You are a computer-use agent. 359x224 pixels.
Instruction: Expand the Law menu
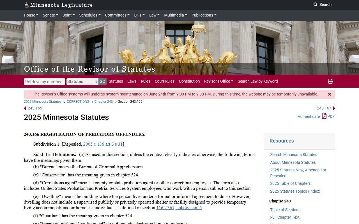[154, 15]
